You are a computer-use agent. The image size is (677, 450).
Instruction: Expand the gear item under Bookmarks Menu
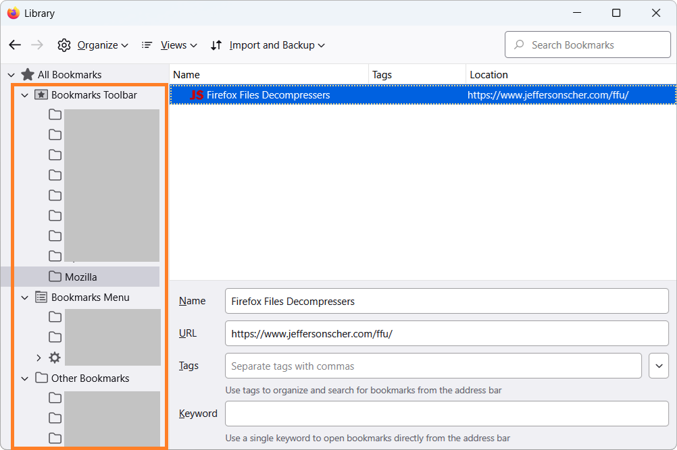[39, 358]
